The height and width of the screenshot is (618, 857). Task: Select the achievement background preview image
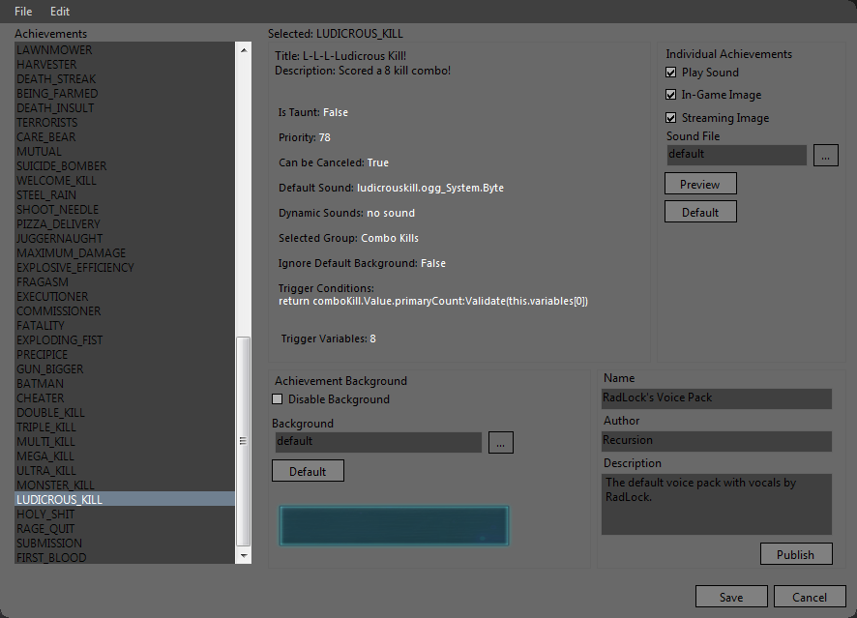coord(394,525)
